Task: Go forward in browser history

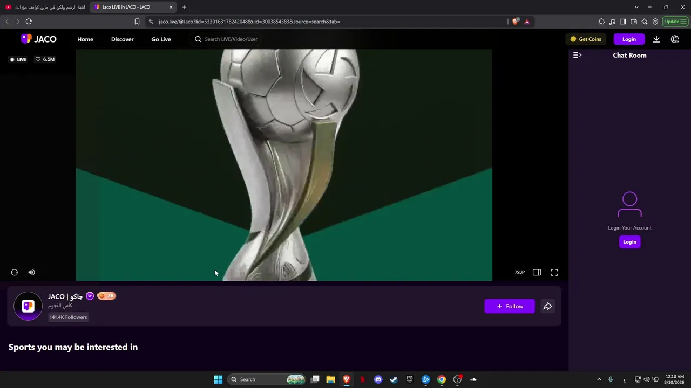Action: (x=18, y=22)
